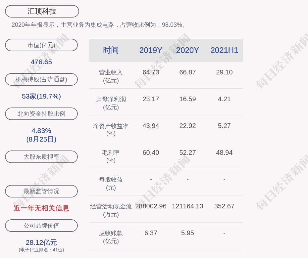Click the 2020Y column header
The height and width of the screenshot is (258, 308).
(x=187, y=50)
